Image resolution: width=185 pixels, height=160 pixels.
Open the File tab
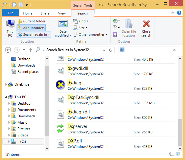(11, 13)
